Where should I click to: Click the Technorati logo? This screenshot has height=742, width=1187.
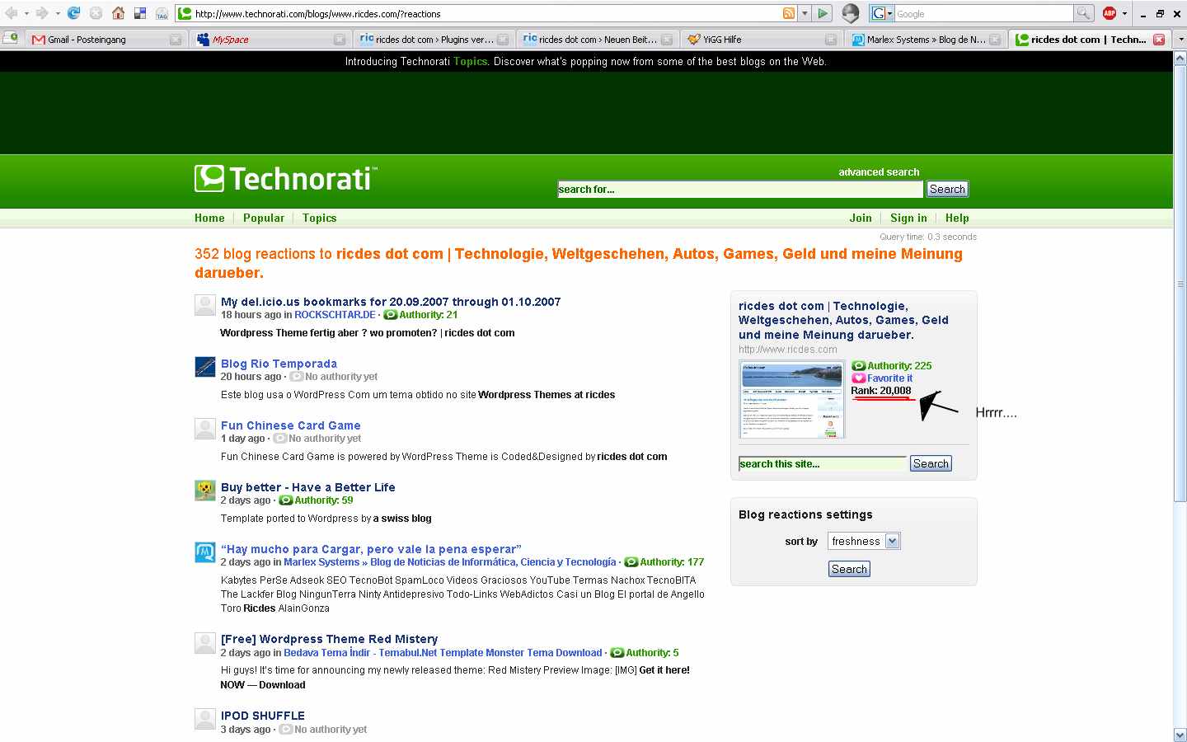(x=286, y=178)
